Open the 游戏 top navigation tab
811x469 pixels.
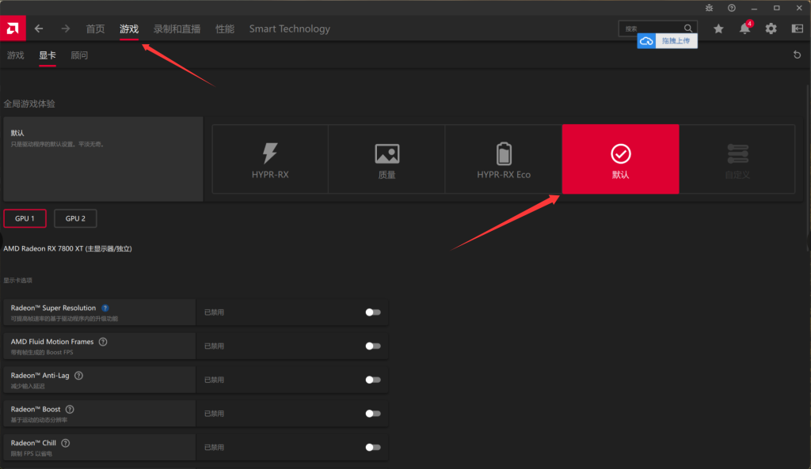[129, 29]
